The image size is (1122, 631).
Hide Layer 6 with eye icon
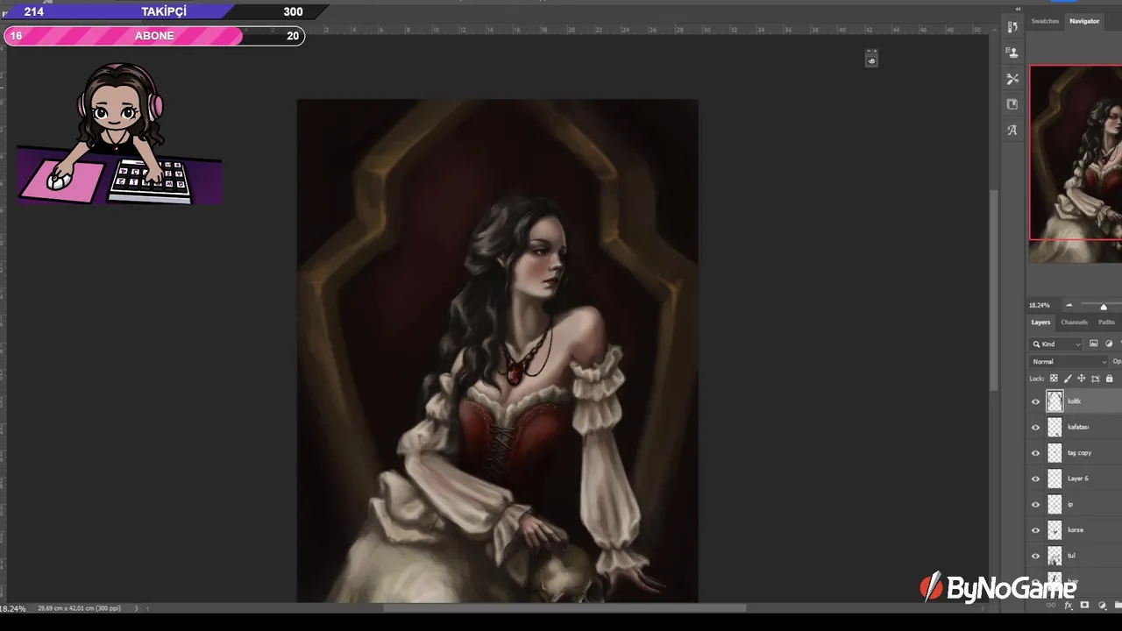(1035, 479)
